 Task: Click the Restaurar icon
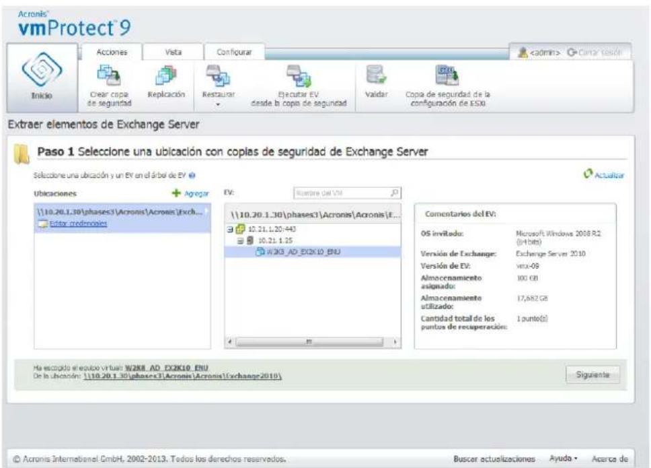tap(218, 75)
